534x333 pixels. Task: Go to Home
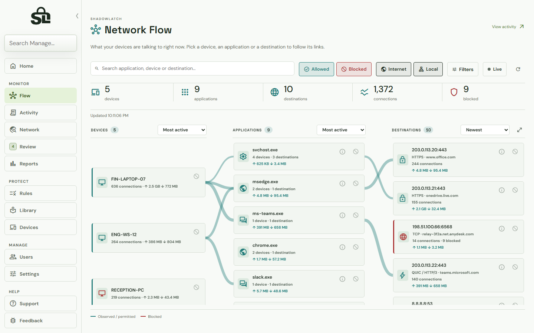pyautogui.click(x=40, y=66)
